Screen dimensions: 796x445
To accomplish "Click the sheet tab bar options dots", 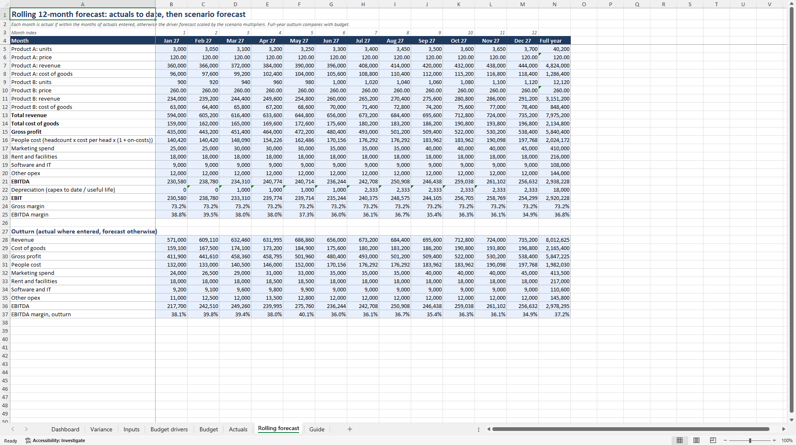I will tap(479, 429).
